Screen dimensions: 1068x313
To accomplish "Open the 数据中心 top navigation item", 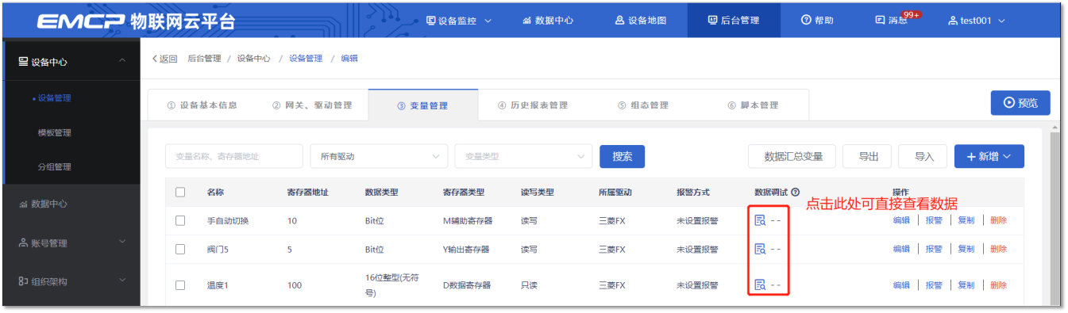I will 548,21.
